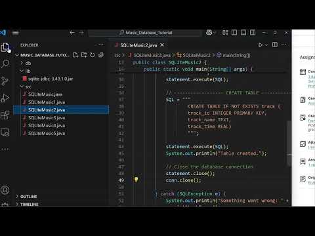The width and height of the screenshot is (315, 236).
Task: Open the hamburger application menu
Action: (15, 33)
